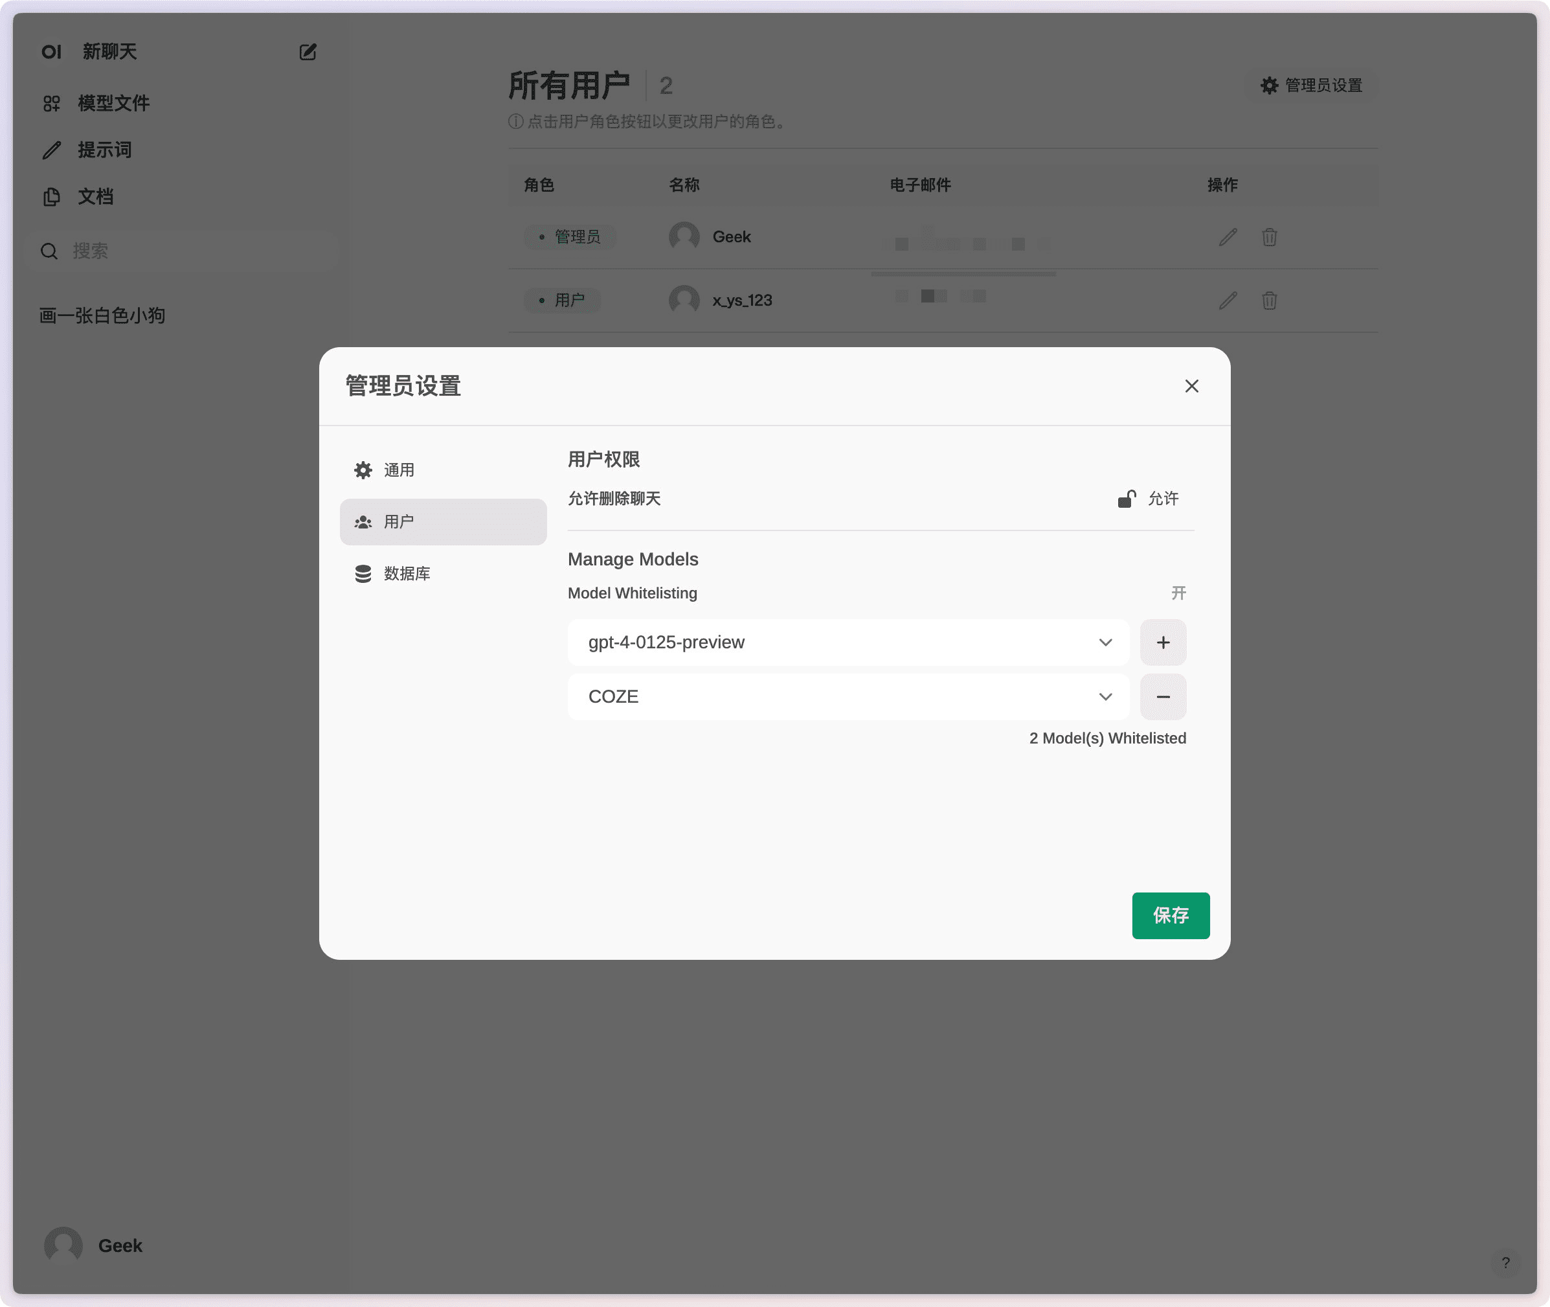Viewport: 1550px width, 1307px height.
Task: Close the 管理员设置 dialog
Action: pos(1191,386)
